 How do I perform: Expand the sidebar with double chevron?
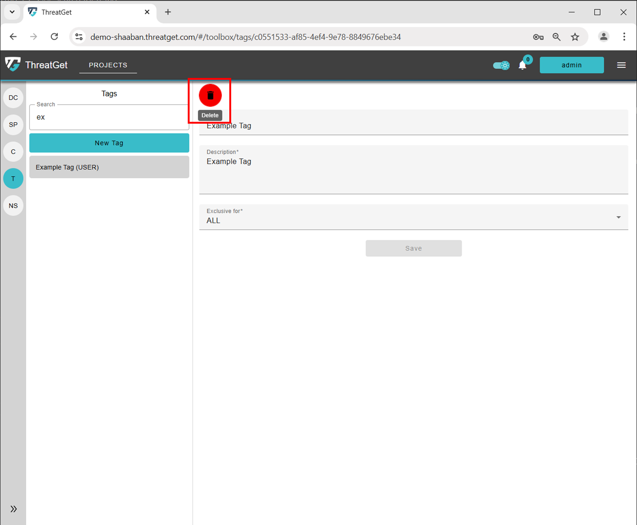pos(14,509)
